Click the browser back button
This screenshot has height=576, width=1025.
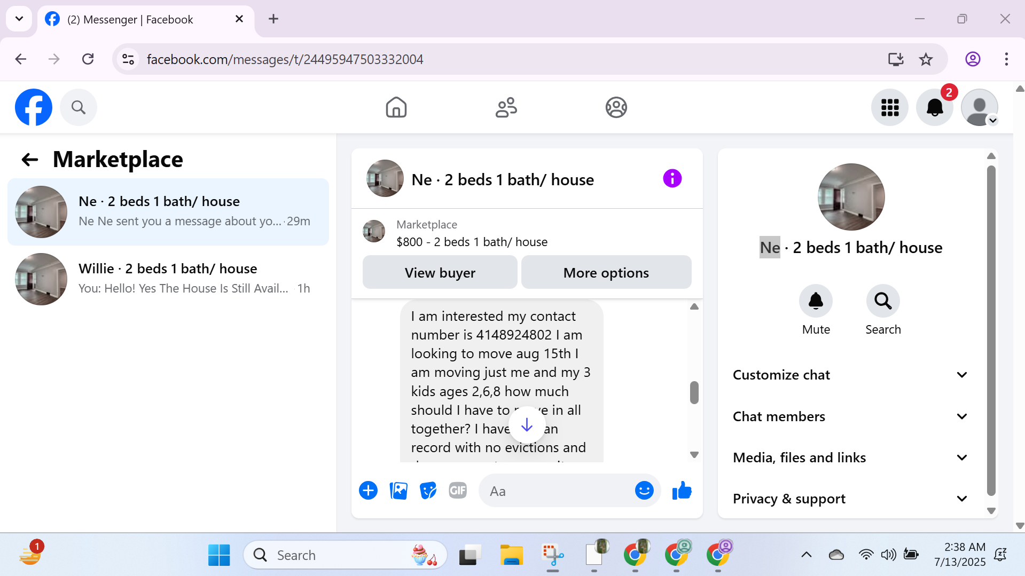pyautogui.click(x=21, y=59)
